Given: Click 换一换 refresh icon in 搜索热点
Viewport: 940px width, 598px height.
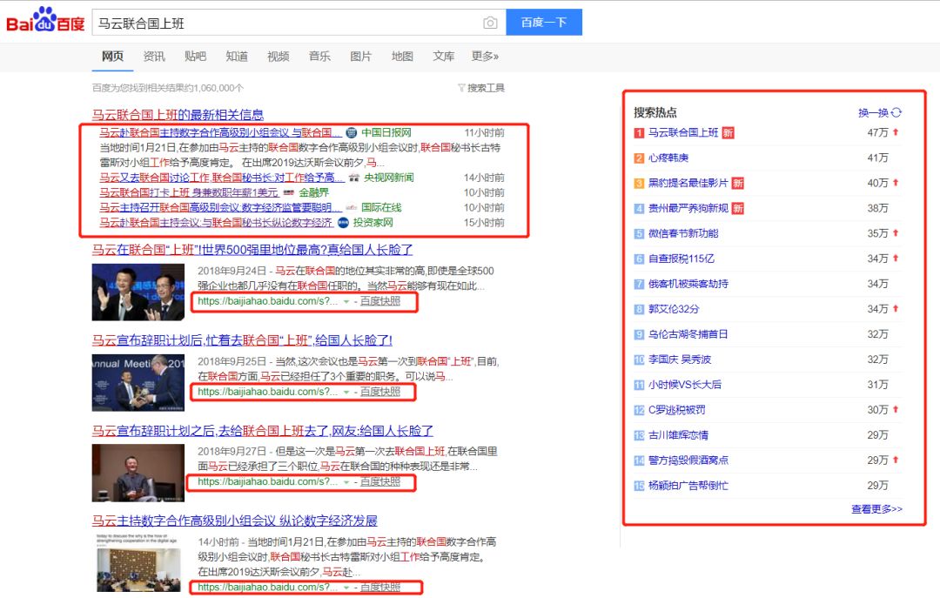Looking at the screenshot, I should point(896,112).
